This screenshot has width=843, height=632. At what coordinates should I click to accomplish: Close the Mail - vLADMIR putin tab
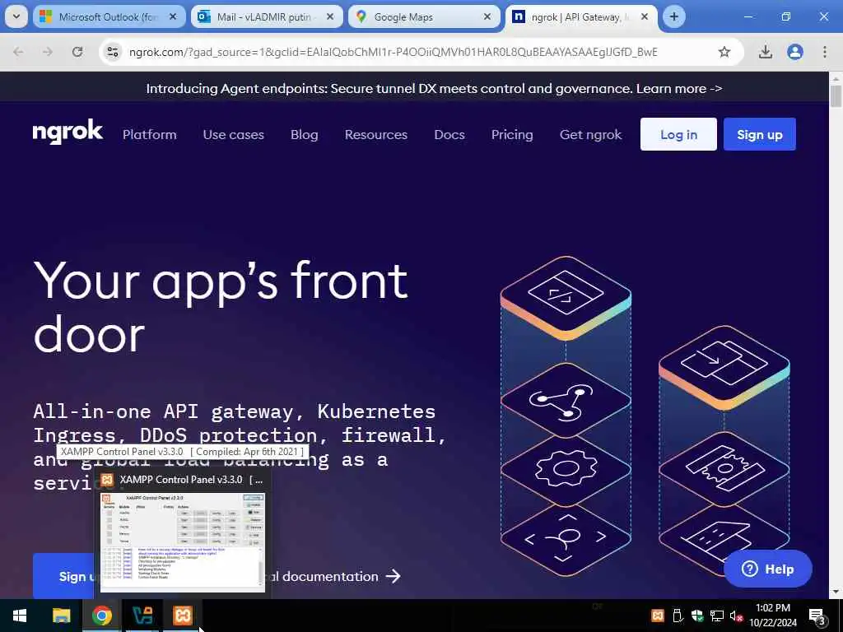point(330,16)
